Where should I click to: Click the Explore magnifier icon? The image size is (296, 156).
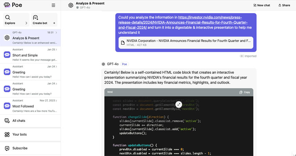tap(8, 17)
